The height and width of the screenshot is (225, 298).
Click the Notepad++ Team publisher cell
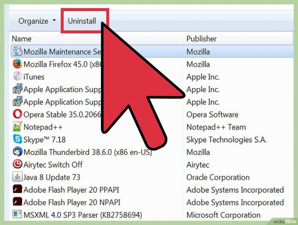click(216, 127)
